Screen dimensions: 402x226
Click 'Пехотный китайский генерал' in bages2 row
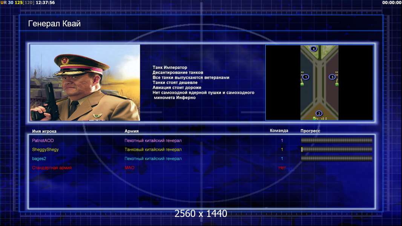(153, 159)
